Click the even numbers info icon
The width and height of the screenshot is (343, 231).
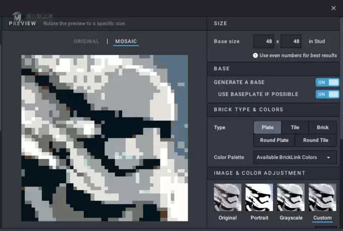tap(255, 55)
